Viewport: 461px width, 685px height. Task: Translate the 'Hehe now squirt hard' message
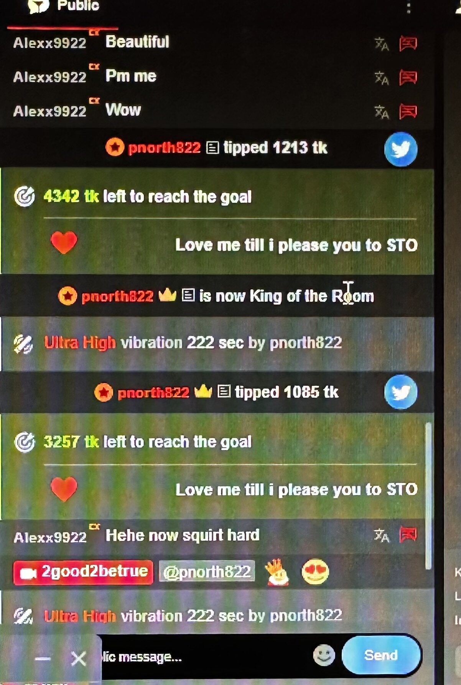(x=381, y=535)
